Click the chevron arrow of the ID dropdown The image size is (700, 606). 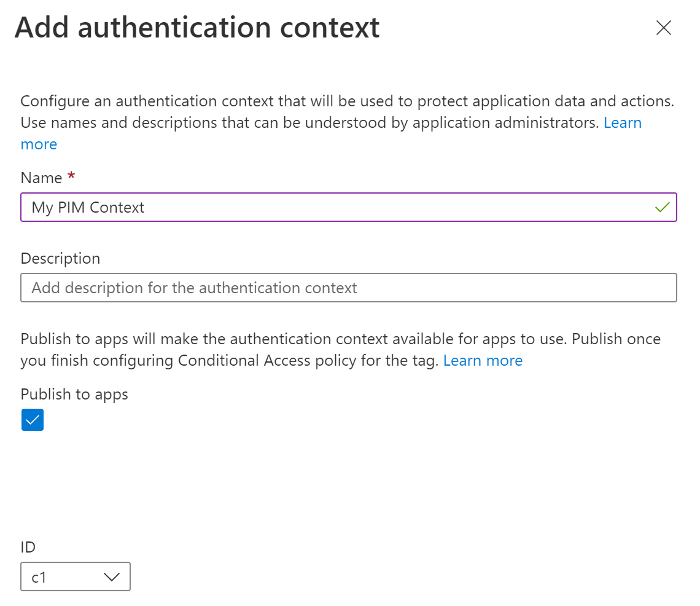coord(111,577)
